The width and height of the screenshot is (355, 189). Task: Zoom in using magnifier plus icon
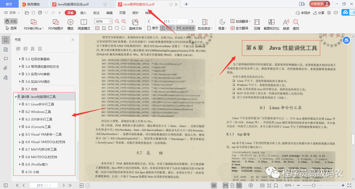tap(124, 22)
